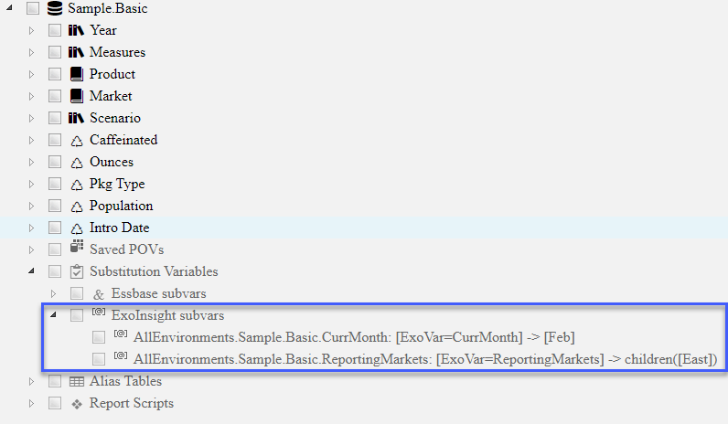Click the Alias Tables table icon
The image size is (728, 424).
(77, 382)
